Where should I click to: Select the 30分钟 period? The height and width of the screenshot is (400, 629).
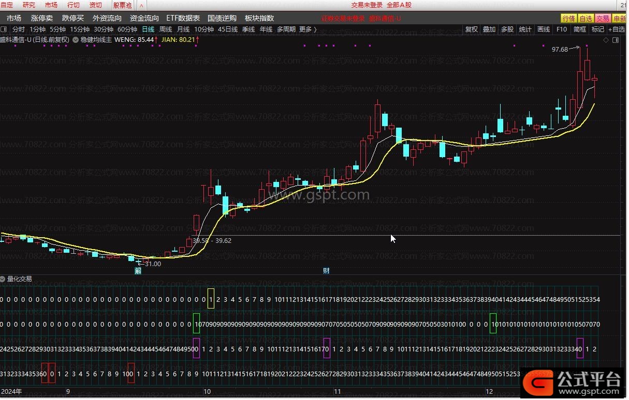104,29
